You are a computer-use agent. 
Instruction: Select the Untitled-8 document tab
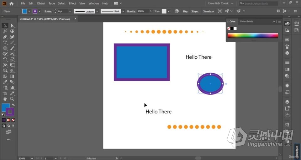point(45,19)
